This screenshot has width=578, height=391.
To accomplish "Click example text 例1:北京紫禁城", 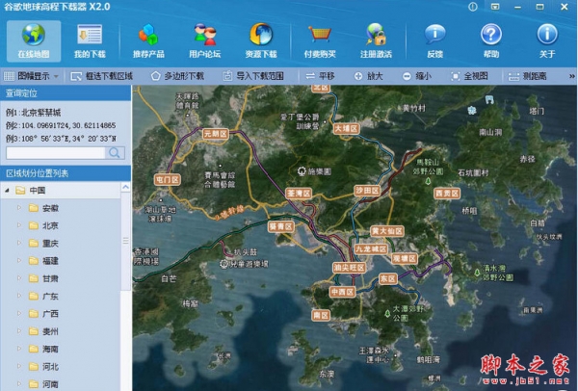I will tap(33, 113).
